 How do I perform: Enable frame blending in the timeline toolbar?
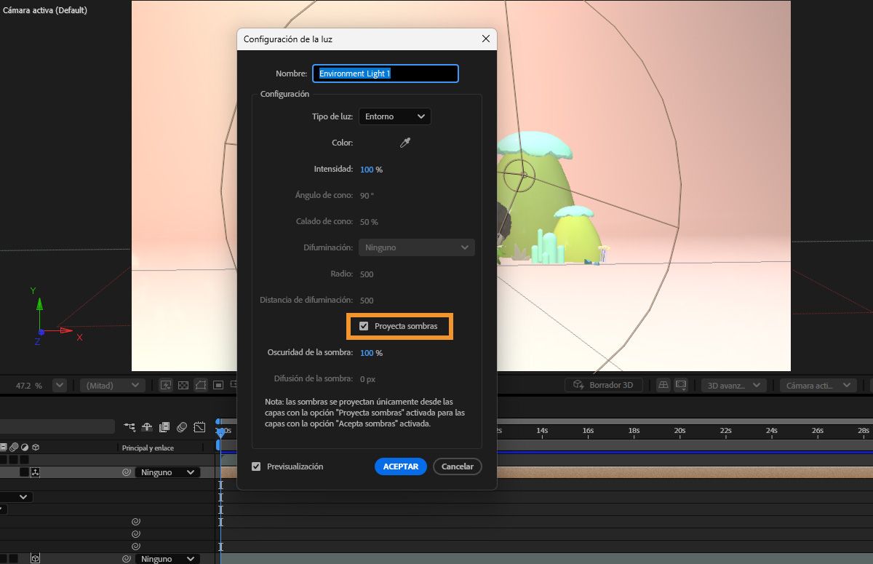[164, 428]
